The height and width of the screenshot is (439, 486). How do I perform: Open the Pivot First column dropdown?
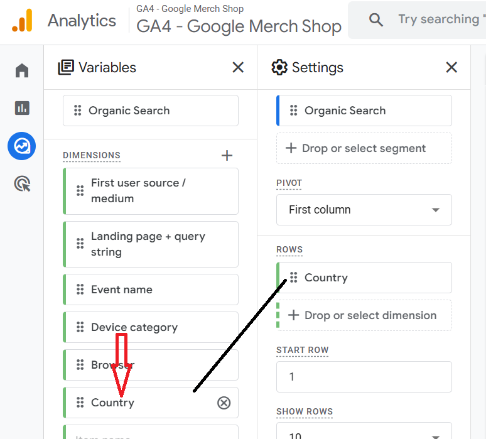click(364, 210)
